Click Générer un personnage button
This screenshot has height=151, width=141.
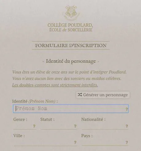(103, 95)
